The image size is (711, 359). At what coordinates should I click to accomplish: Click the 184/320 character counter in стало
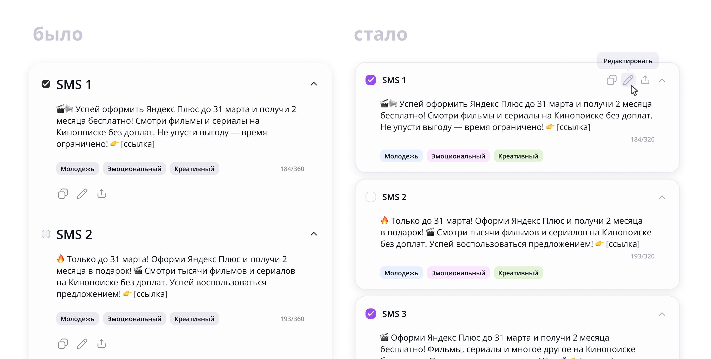pyautogui.click(x=642, y=139)
